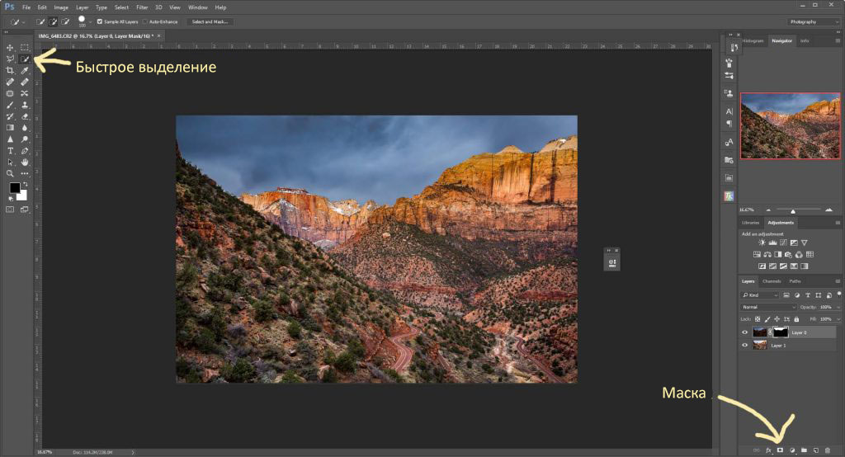This screenshot has width=845, height=457.
Task: Enable the Auto-Enhance checkbox
Action: click(145, 21)
